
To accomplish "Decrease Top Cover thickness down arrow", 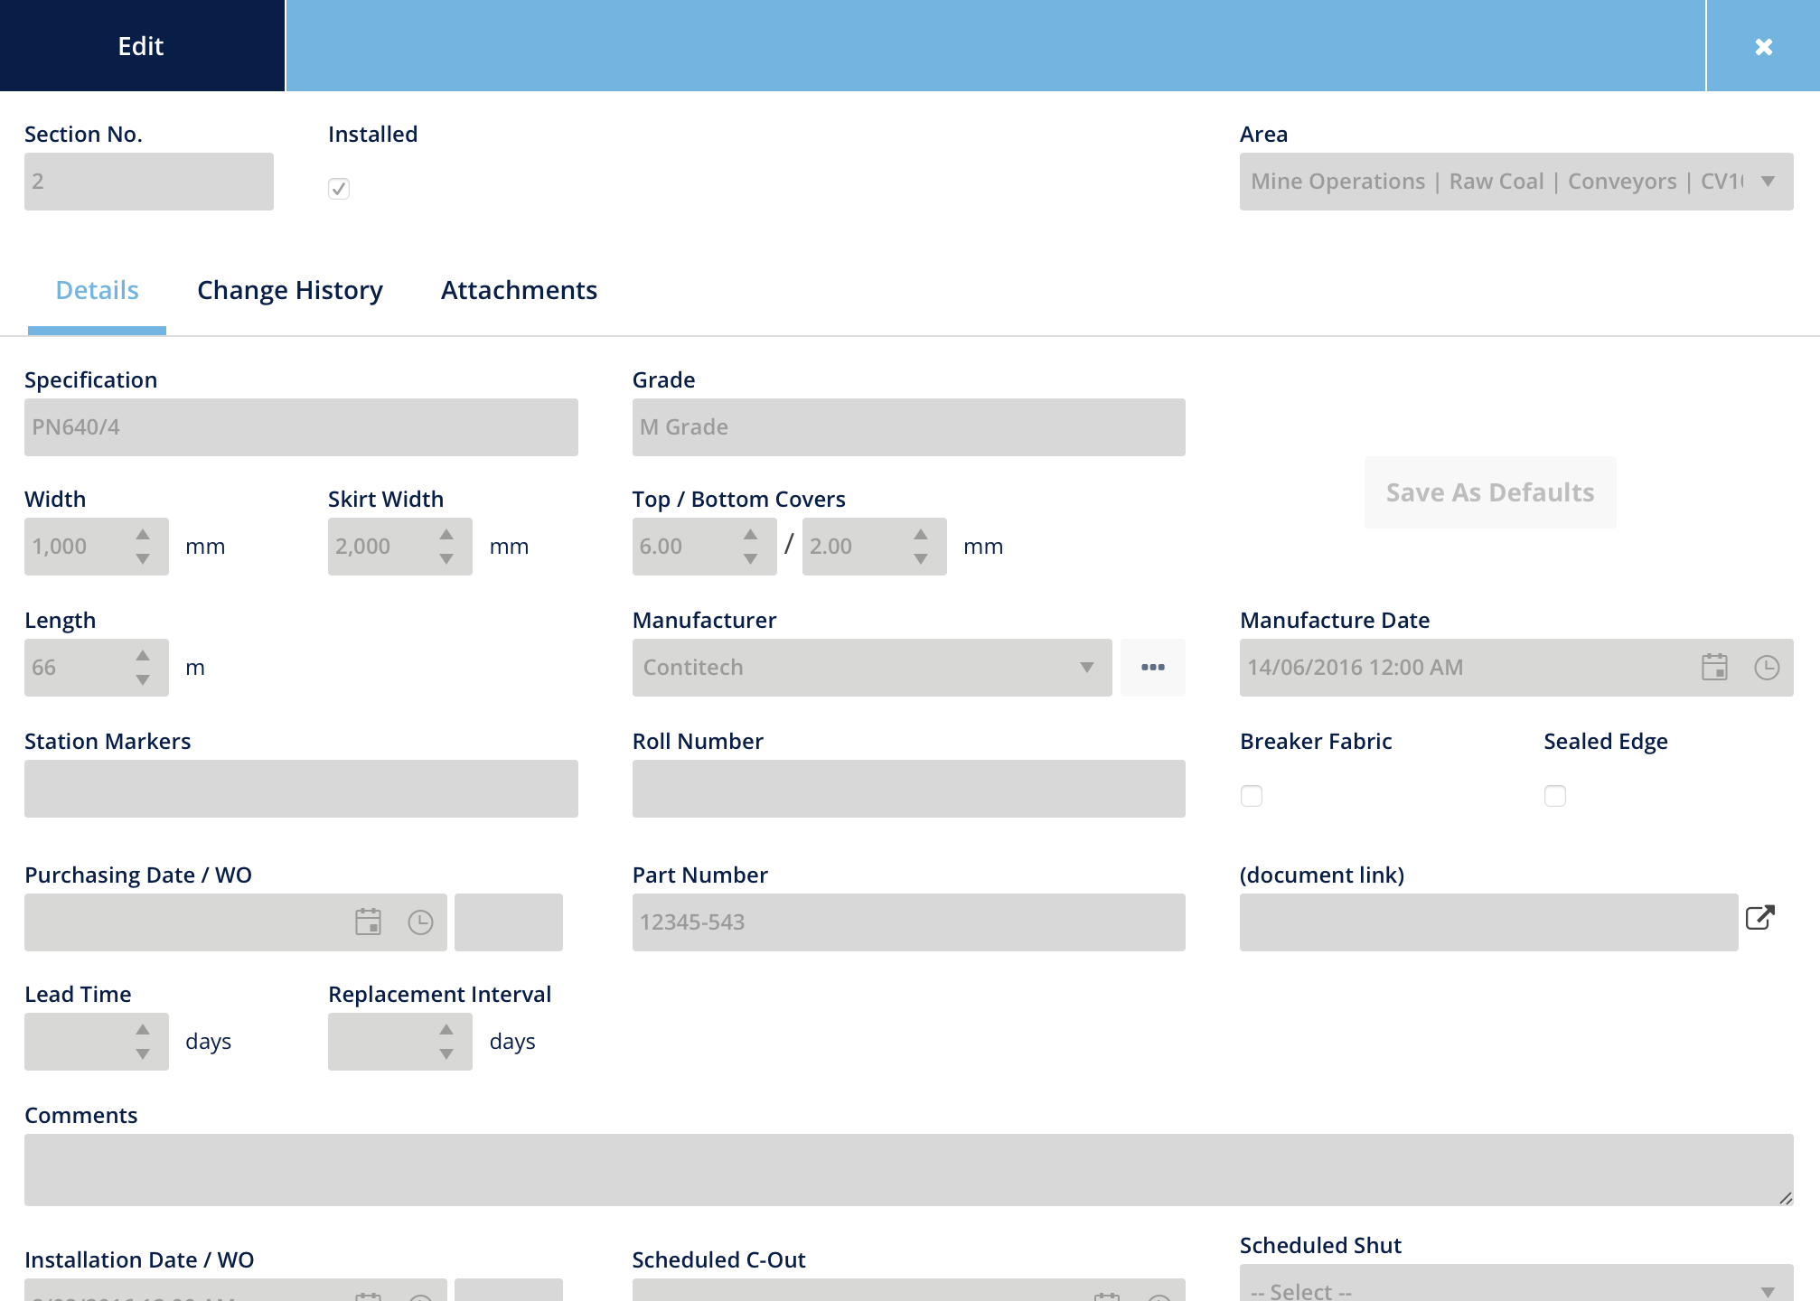I will (x=751, y=559).
